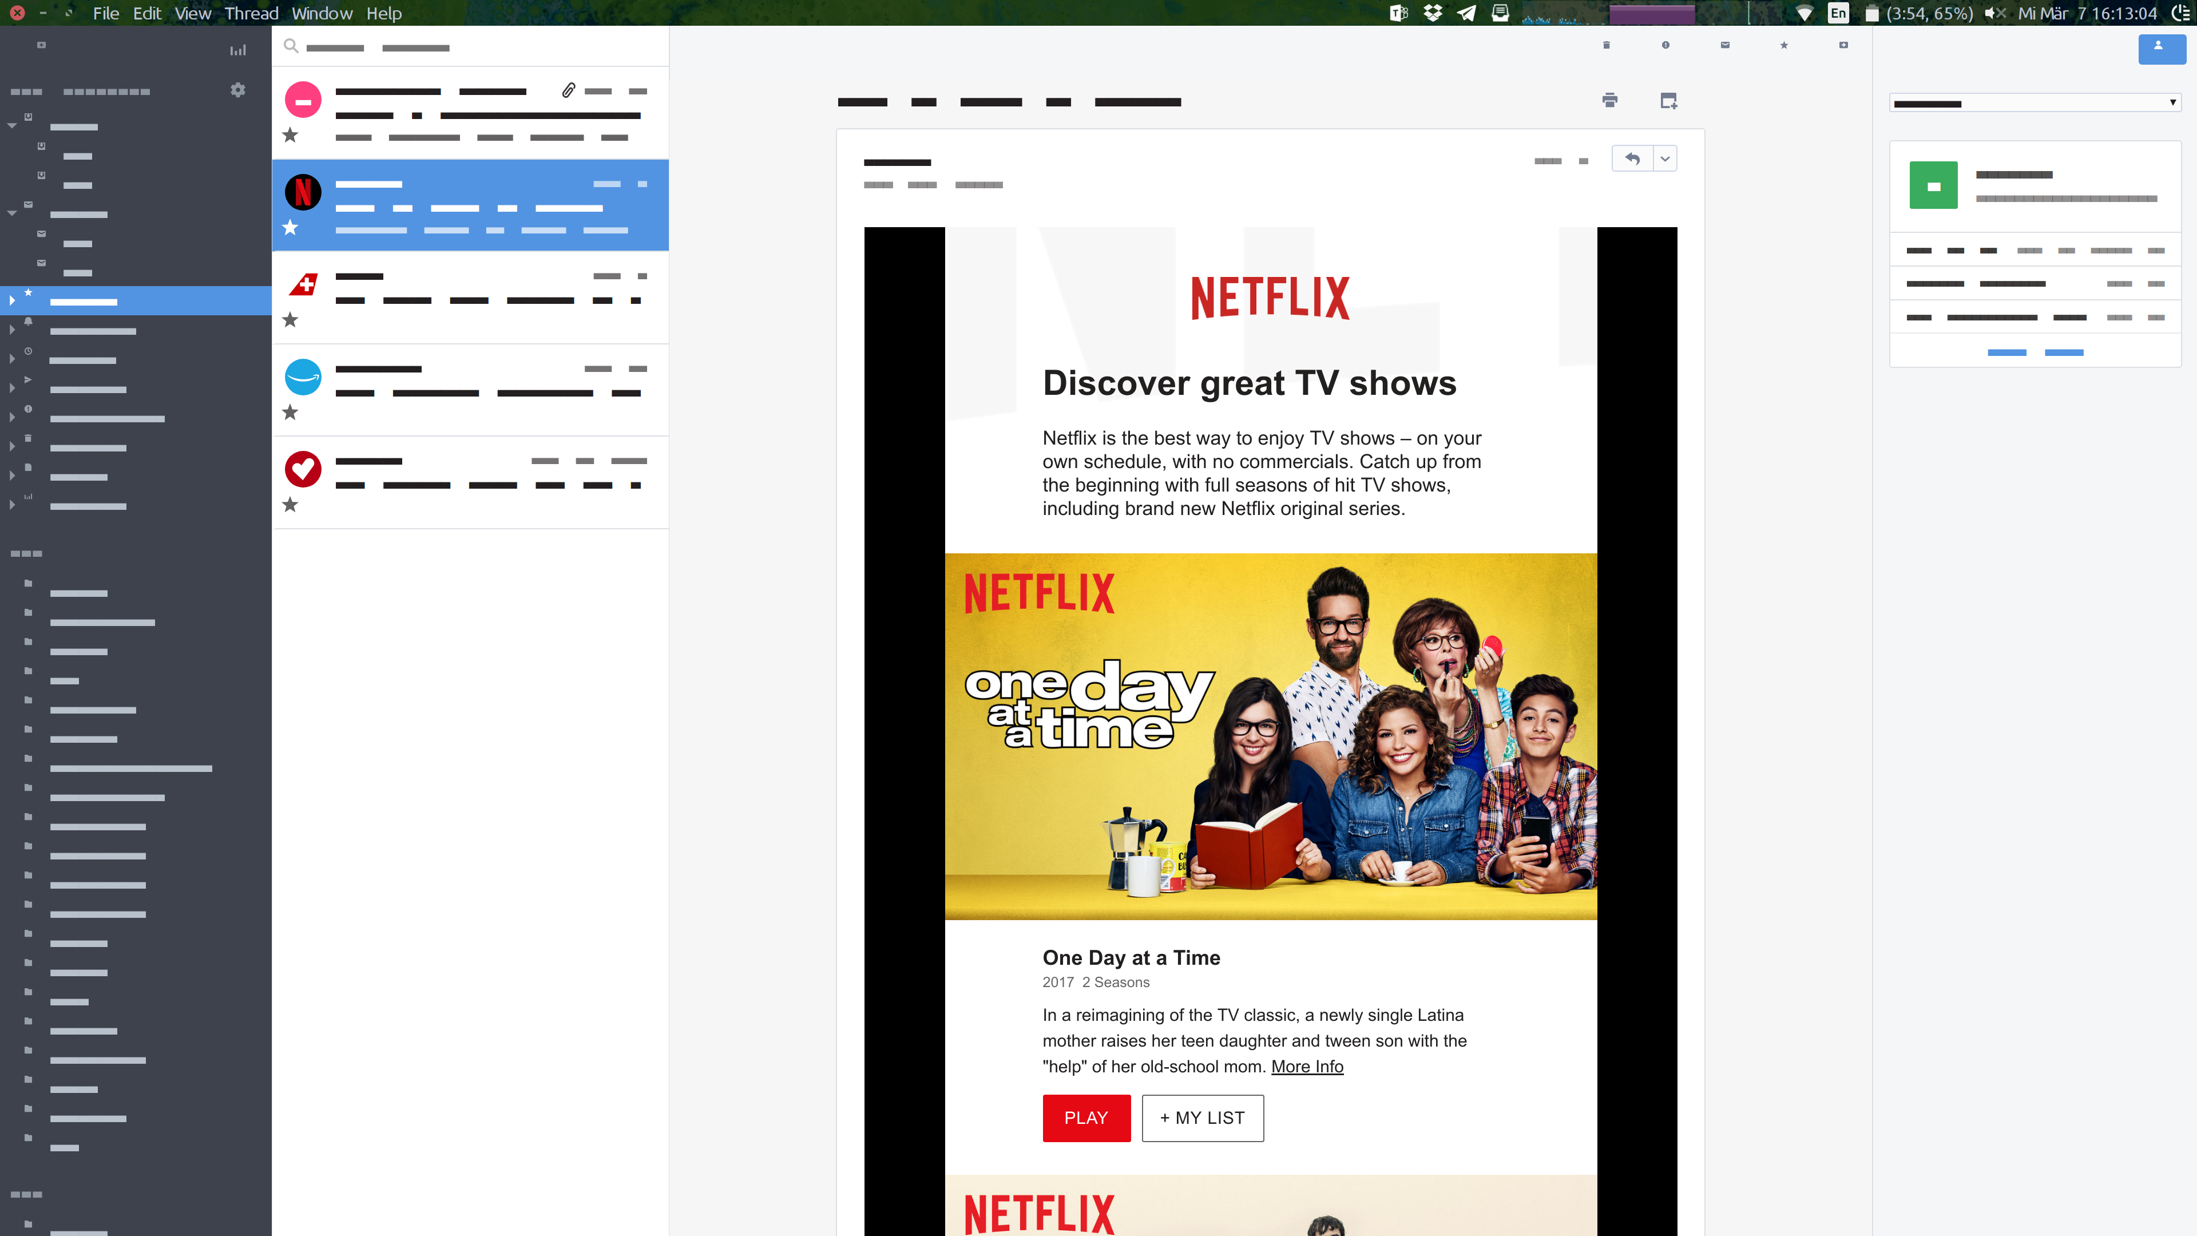Star the heart-avatar message
The width and height of the screenshot is (2197, 1236).
[x=290, y=504]
